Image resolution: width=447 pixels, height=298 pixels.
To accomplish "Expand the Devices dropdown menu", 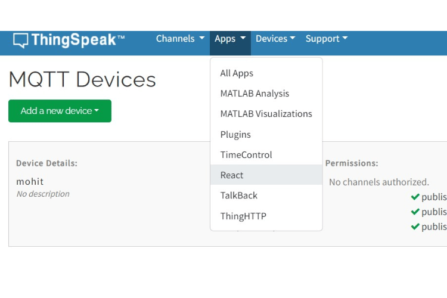I will [275, 39].
